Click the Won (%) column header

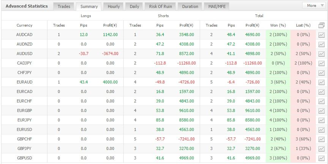(x=278, y=25)
